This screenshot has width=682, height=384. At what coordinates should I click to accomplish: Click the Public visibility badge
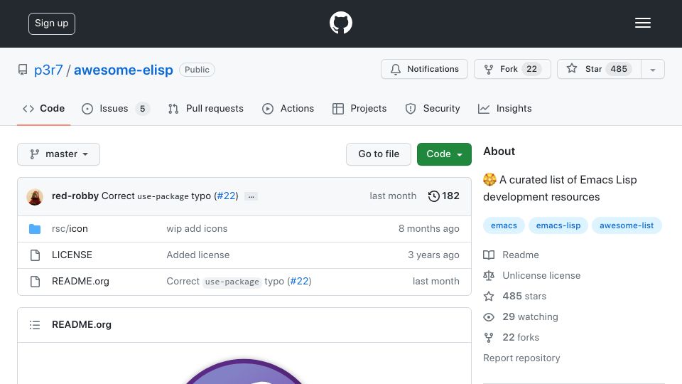tap(197, 70)
